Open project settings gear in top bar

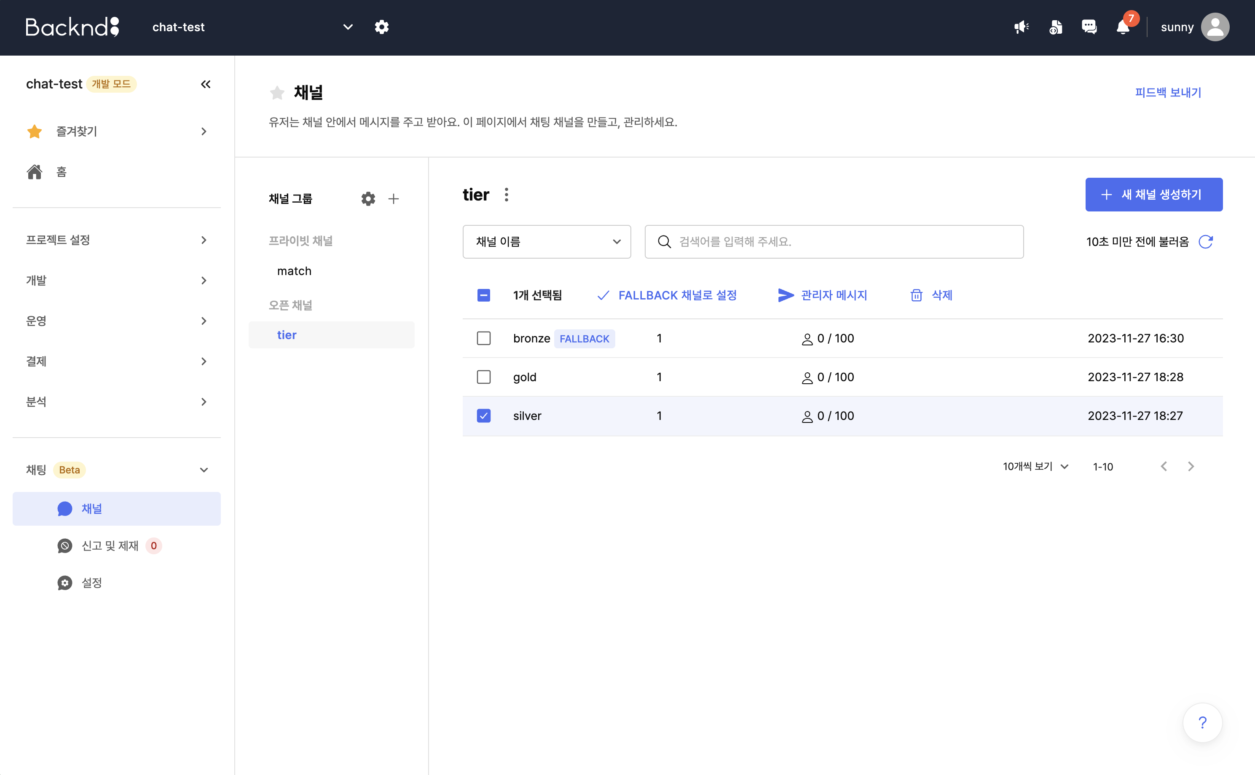(x=381, y=27)
